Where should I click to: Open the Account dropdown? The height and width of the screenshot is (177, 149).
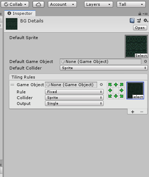pos(62,4)
